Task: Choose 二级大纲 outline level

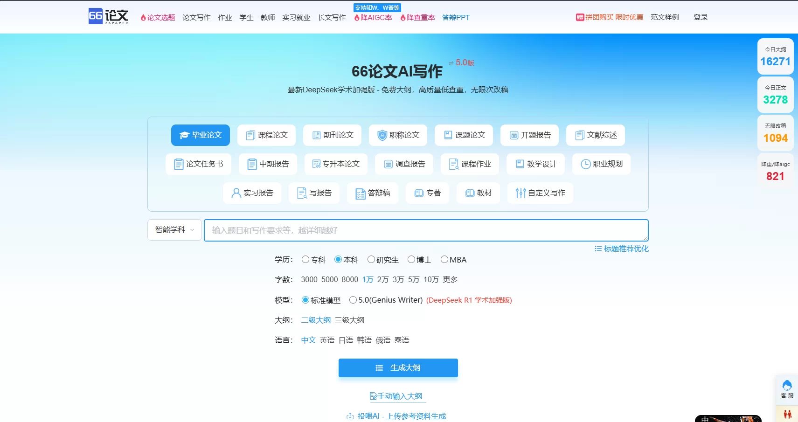Action: tap(316, 320)
